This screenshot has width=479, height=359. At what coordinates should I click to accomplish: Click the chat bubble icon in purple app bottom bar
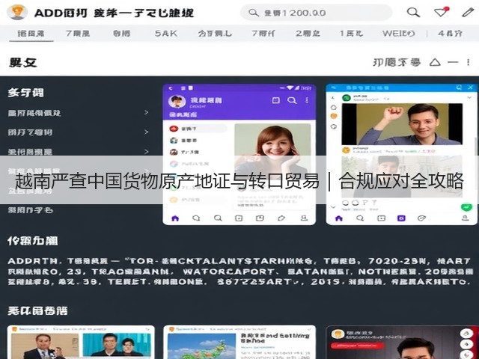pyautogui.click(x=196, y=218)
